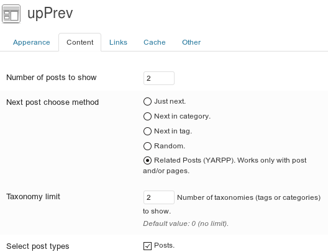
Task: Click into the Taxonomy limit field
Action: [159, 197]
